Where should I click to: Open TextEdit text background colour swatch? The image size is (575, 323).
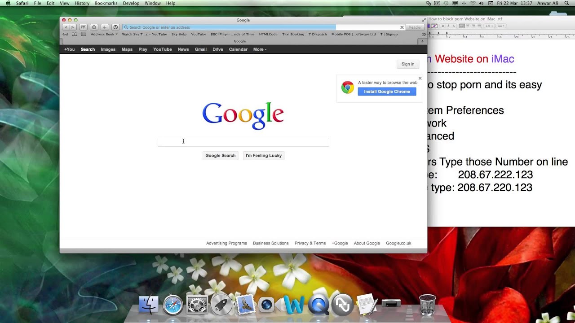(434, 26)
